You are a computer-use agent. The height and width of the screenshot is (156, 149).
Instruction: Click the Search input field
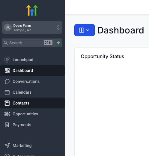pyautogui.click(x=28, y=43)
